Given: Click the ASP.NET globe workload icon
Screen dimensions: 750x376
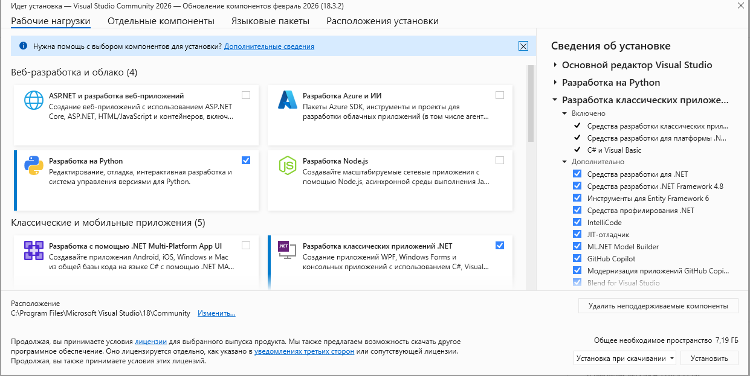Looking at the screenshot, I should pyautogui.click(x=34, y=100).
